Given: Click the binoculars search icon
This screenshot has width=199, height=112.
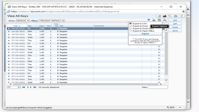Looking at the screenshot, I should (165, 20).
